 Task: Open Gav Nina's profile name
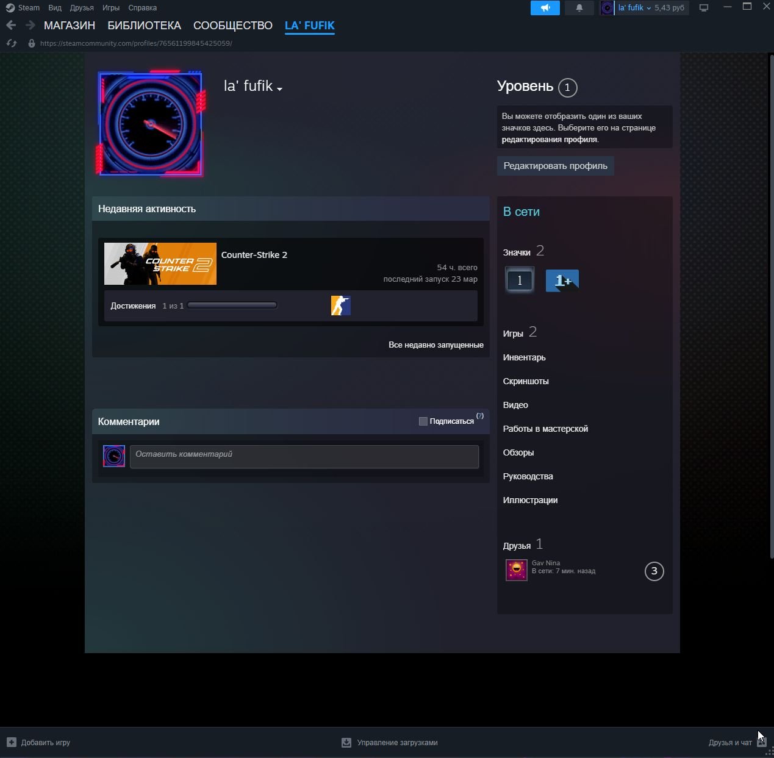[546, 563]
